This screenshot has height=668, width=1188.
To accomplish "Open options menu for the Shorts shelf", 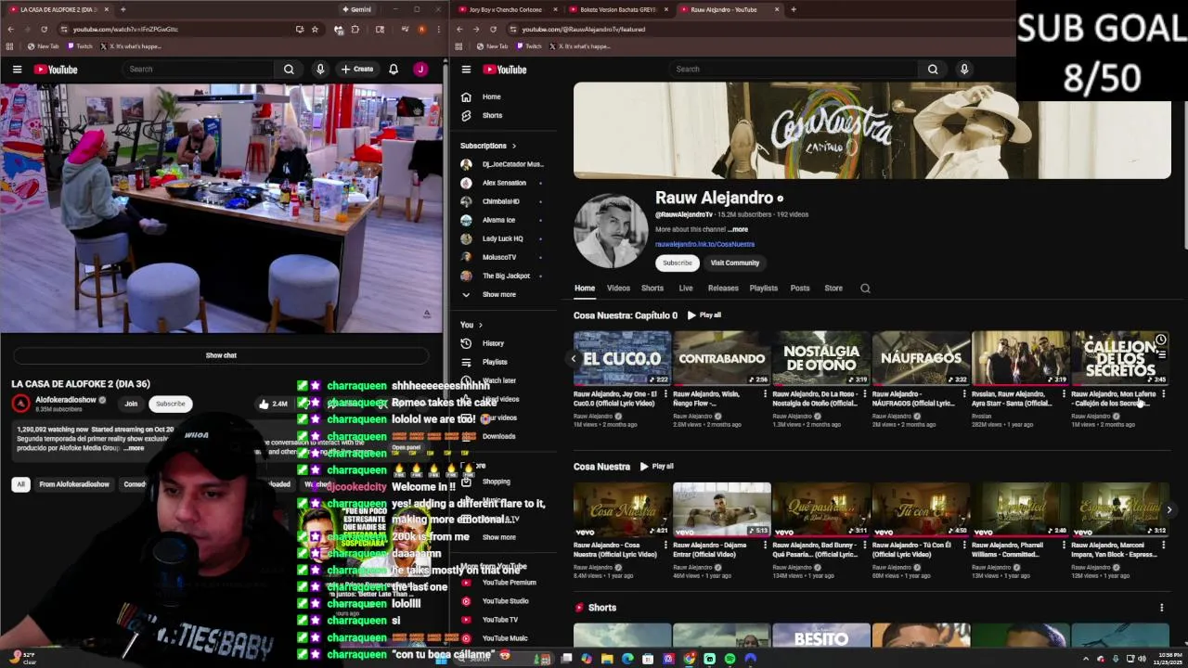I will (x=1161, y=608).
